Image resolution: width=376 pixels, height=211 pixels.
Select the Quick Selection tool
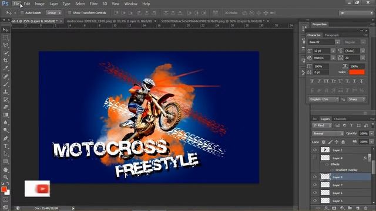pyautogui.click(x=6, y=53)
